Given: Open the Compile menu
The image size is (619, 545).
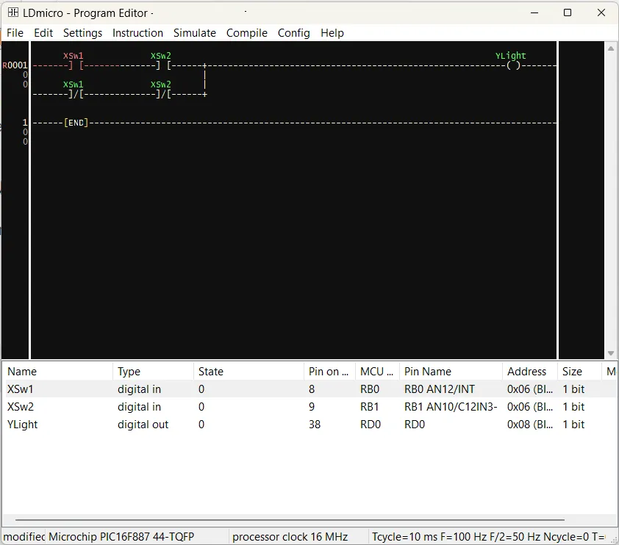Looking at the screenshot, I should pos(247,33).
